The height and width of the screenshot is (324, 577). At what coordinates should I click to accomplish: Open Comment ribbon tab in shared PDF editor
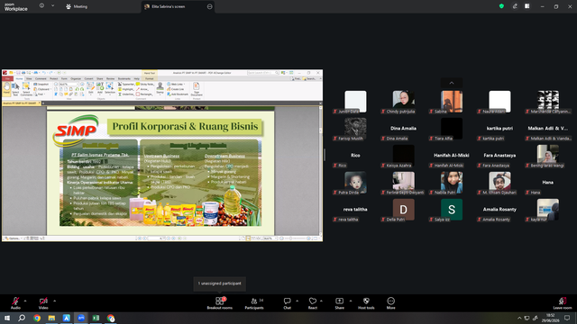(x=41, y=78)
